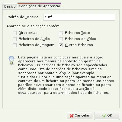This screenshot has width=122, height=122.
Task: Uncheck the Outros Ficheiros checkbox
Action: [61, 45]
